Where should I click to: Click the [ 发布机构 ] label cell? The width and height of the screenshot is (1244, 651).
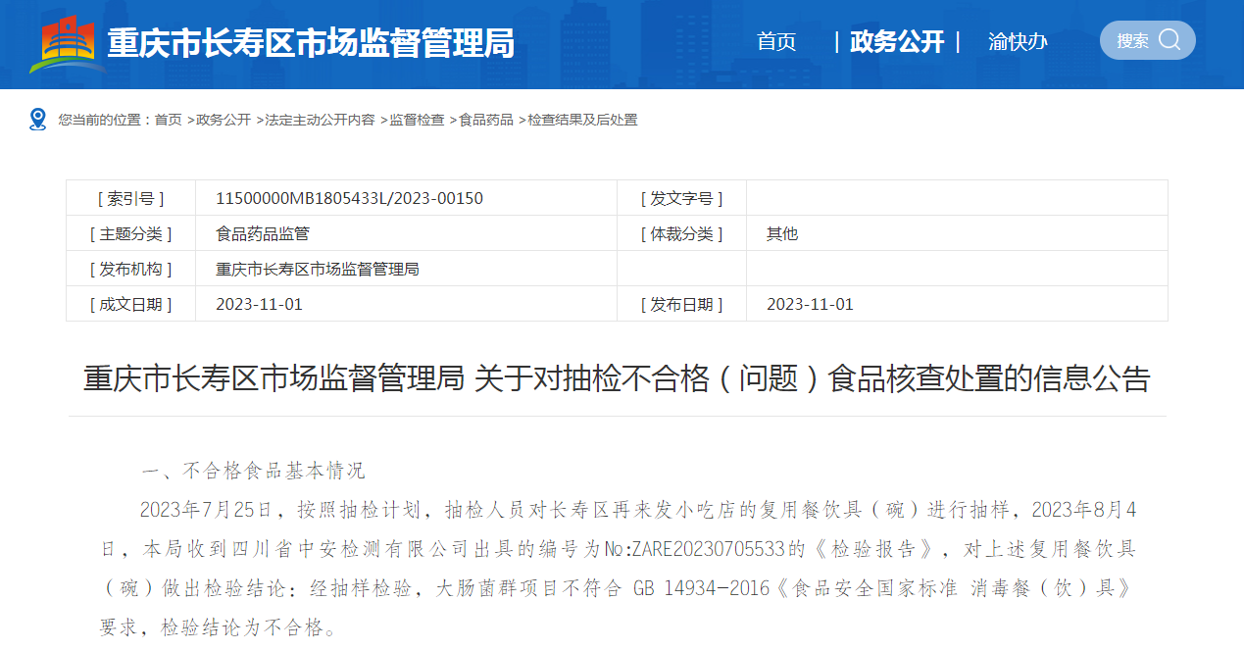(x=131, y=269)
